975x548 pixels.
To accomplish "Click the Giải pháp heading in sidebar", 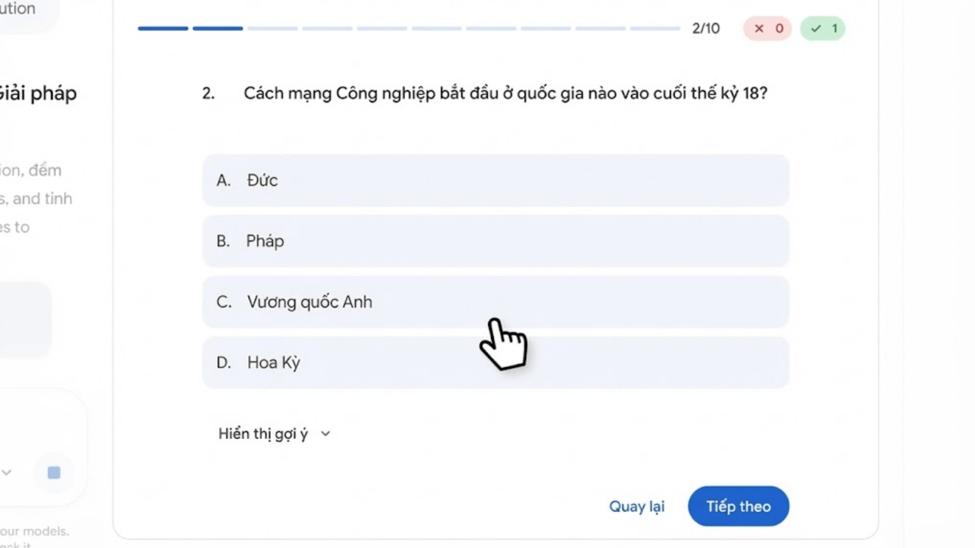I will (38, 93).
